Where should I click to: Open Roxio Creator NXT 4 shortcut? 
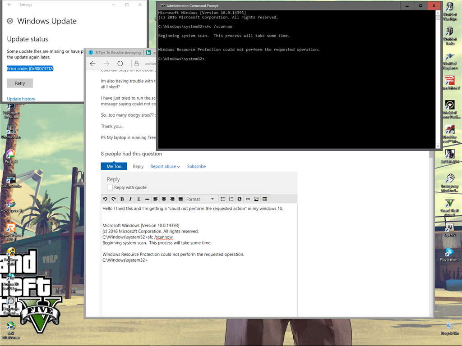(11, 232)
